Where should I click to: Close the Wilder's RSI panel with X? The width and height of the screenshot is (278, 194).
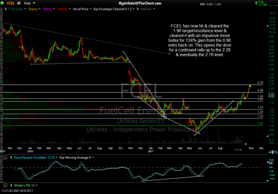coord(5,185)
